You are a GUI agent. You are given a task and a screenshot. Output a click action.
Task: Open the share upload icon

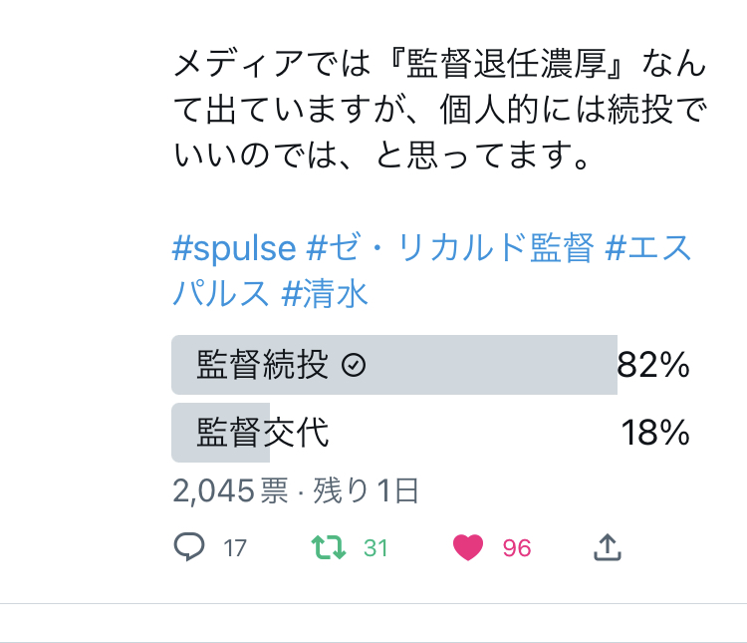pyautogui.click(x=608, y=546)
